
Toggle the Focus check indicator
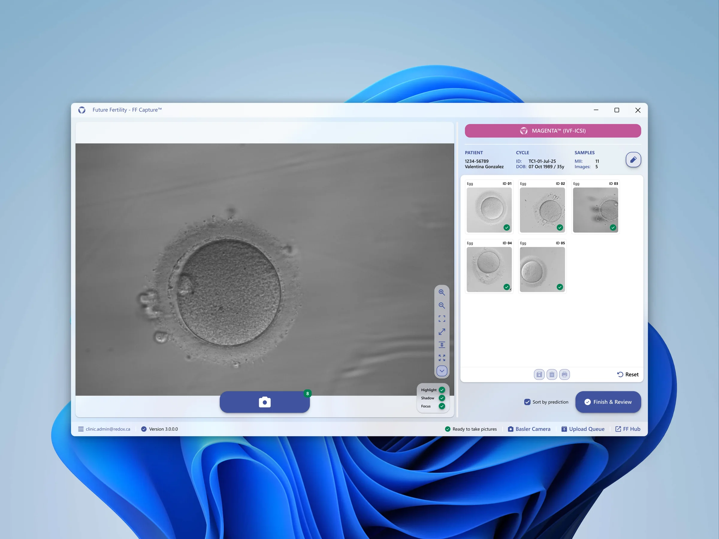click(x=442, y=406)
